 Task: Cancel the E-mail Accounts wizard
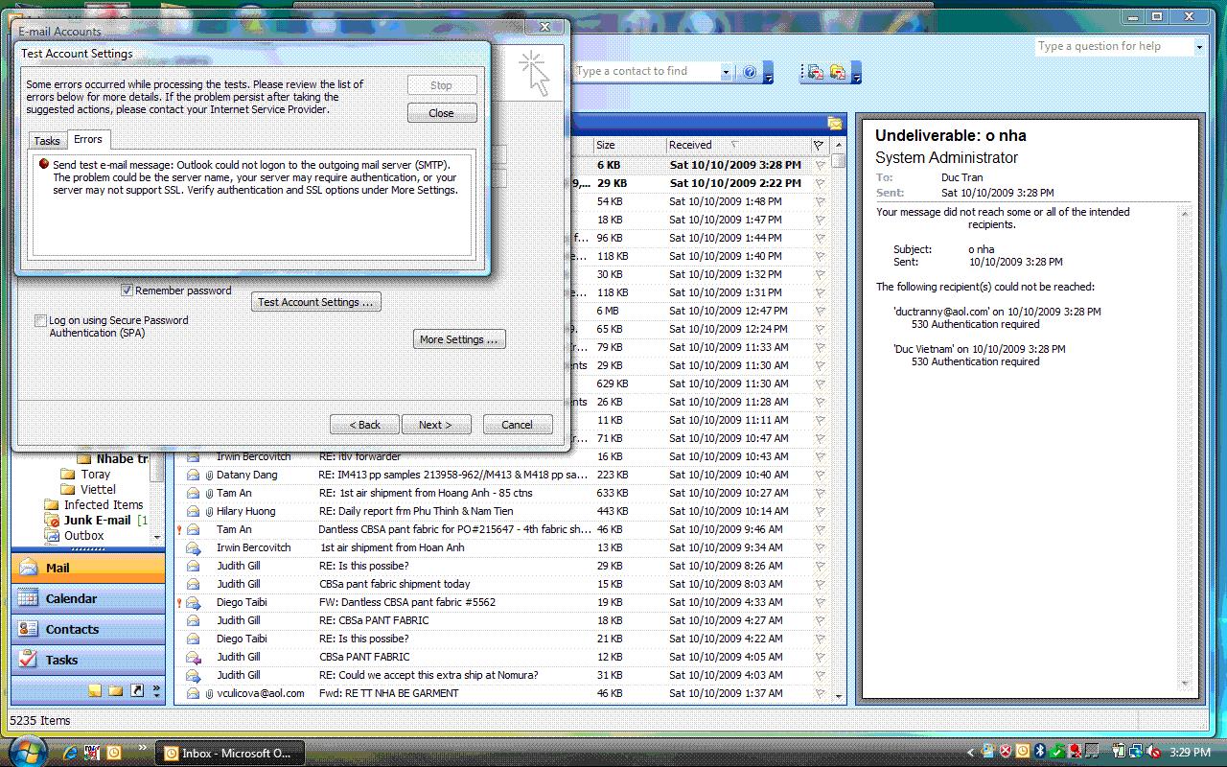click(x=517, y=425)
